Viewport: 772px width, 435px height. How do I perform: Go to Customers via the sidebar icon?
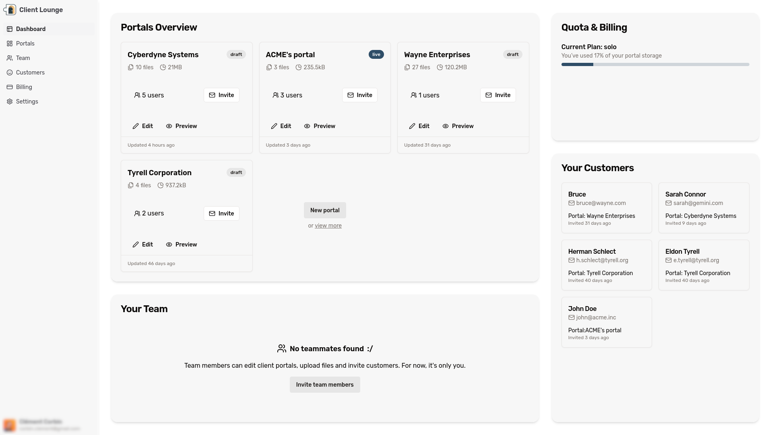pos(30,72)
